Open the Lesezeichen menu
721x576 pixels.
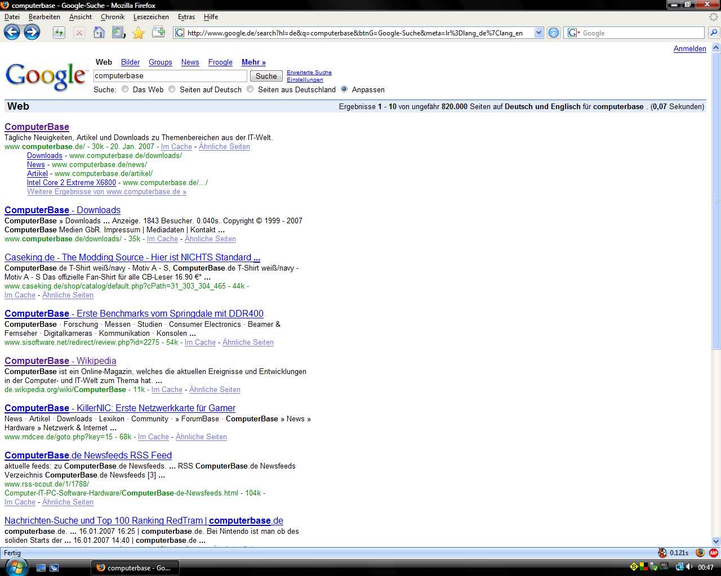point(151,17)
